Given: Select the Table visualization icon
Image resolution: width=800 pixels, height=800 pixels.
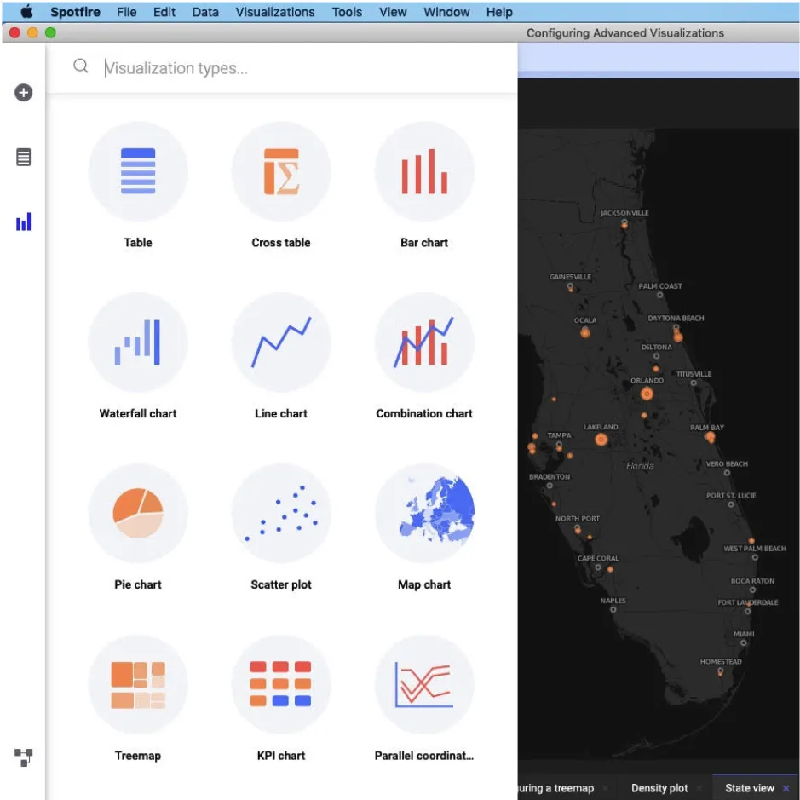Looking at the screenshot, I should (x=138, y=171).
